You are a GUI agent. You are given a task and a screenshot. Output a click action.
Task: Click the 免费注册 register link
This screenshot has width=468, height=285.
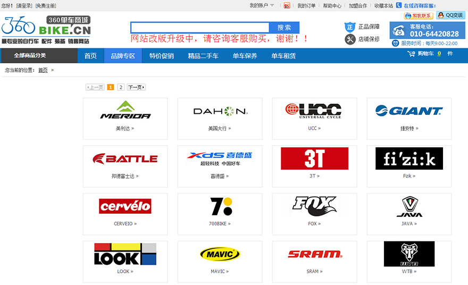point(45,6)
